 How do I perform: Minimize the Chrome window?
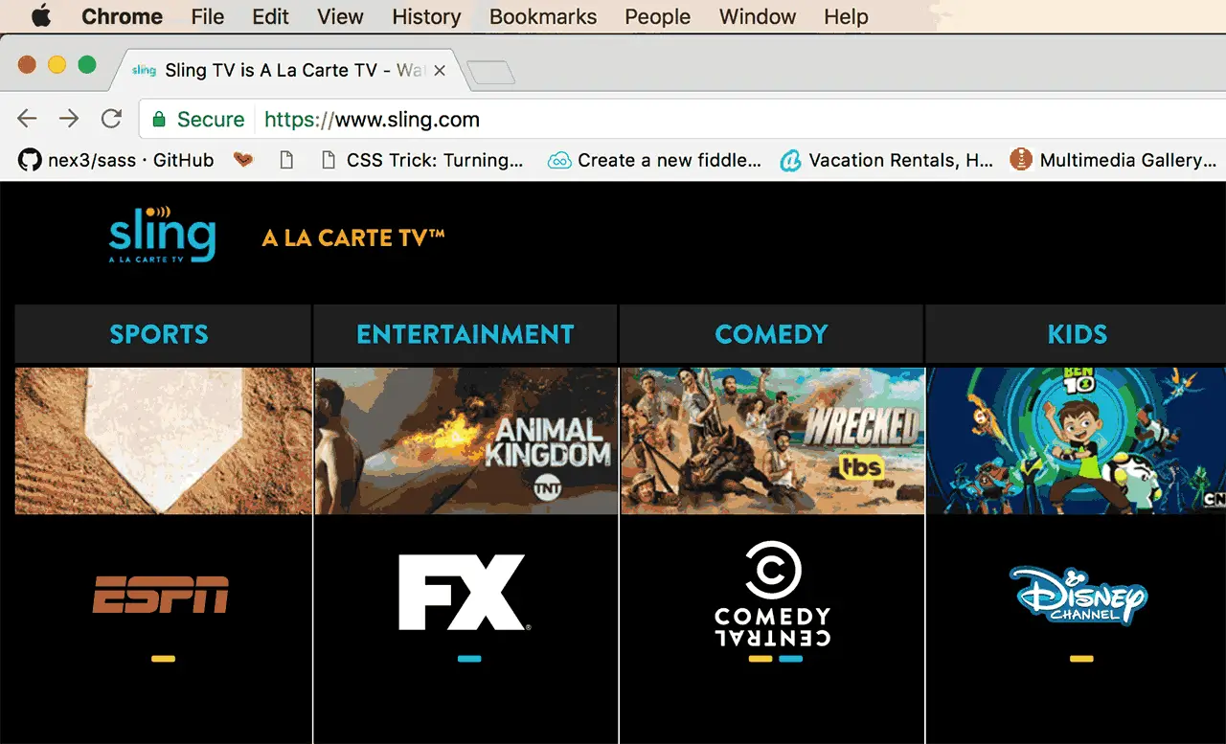[x=57, y=64]
